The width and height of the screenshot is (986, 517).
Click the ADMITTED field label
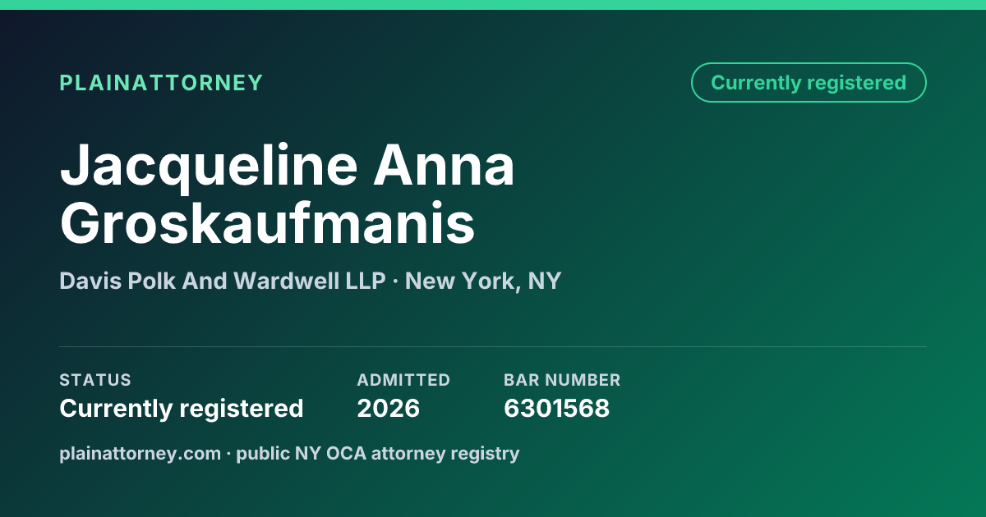coord(403,380)
